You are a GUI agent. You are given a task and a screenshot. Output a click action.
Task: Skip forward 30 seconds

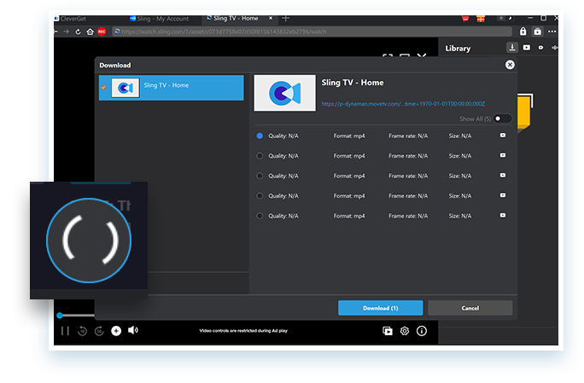(x=99, y=330)
